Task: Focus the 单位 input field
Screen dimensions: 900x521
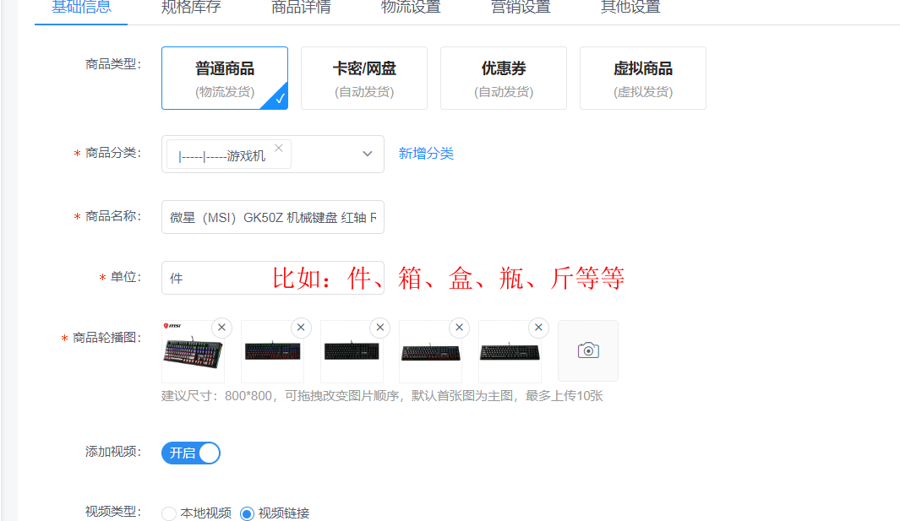Action: (273, 279)
